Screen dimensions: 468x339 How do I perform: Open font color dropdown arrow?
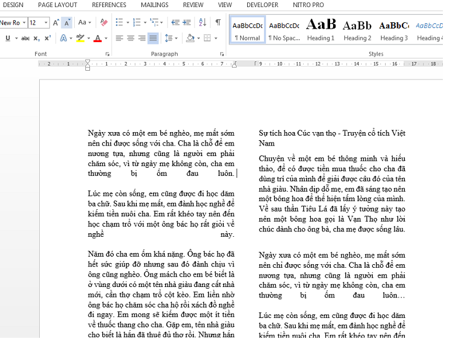pos(106,38)
